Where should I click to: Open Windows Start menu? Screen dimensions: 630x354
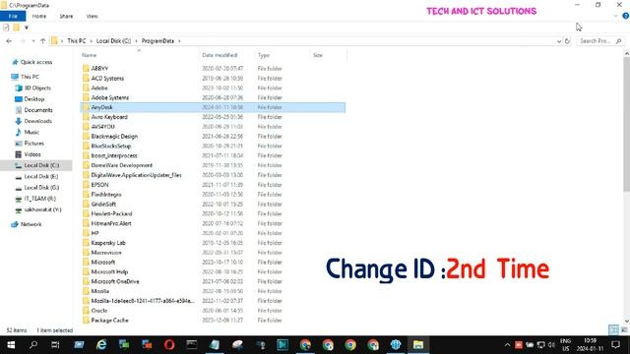point(11,345)
